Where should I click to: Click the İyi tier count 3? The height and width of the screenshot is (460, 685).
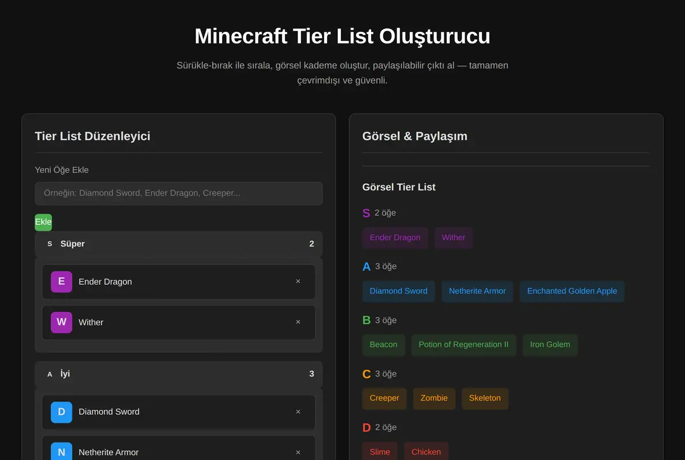click(312, 374)
